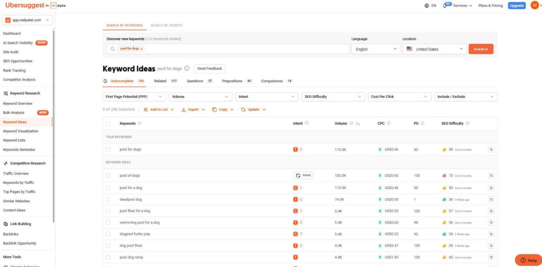Click info icon next to SEO Difficulty column

[467, 123]
